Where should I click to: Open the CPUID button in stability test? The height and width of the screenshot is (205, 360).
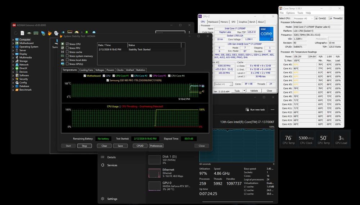tap(140, 146)
